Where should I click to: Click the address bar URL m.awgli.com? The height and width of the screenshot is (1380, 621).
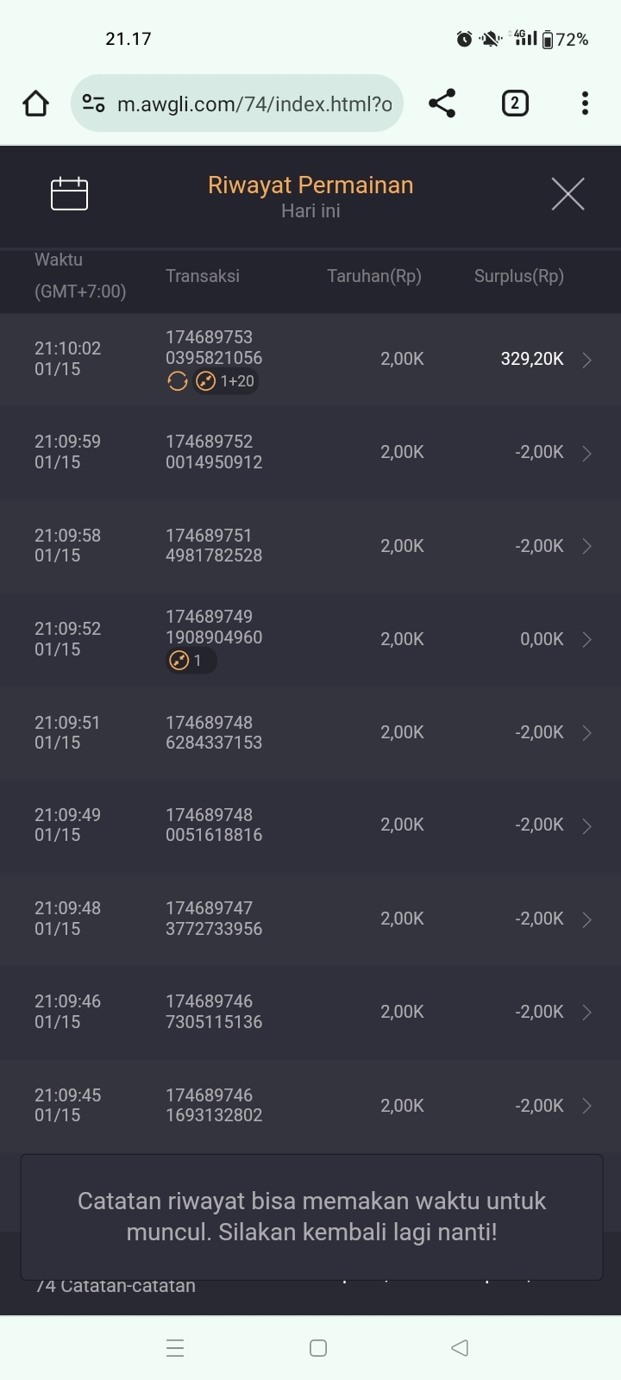(x=254, y=104)
